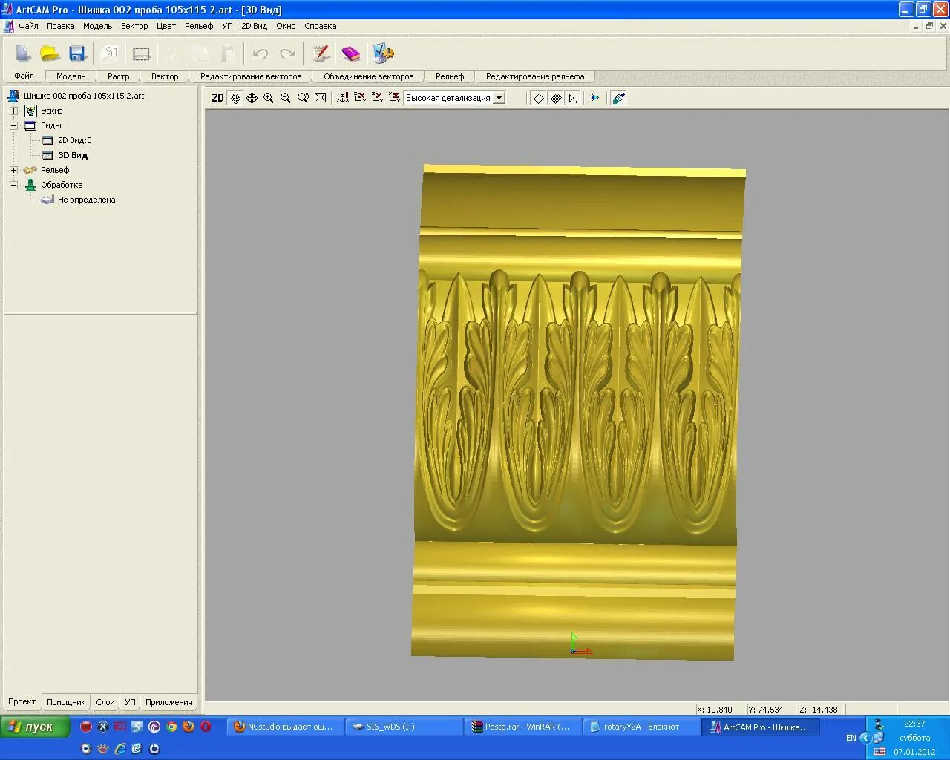950x760 pixels.
Task: Open rotaryY2A Блокнот taskbar window
Action: (x=641, y=727)
